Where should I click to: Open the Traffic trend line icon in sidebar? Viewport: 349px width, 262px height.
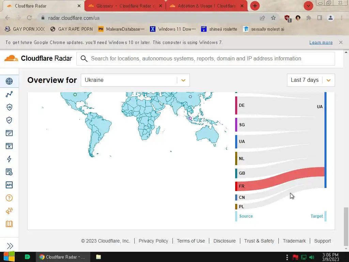click(x=9, y=94)
